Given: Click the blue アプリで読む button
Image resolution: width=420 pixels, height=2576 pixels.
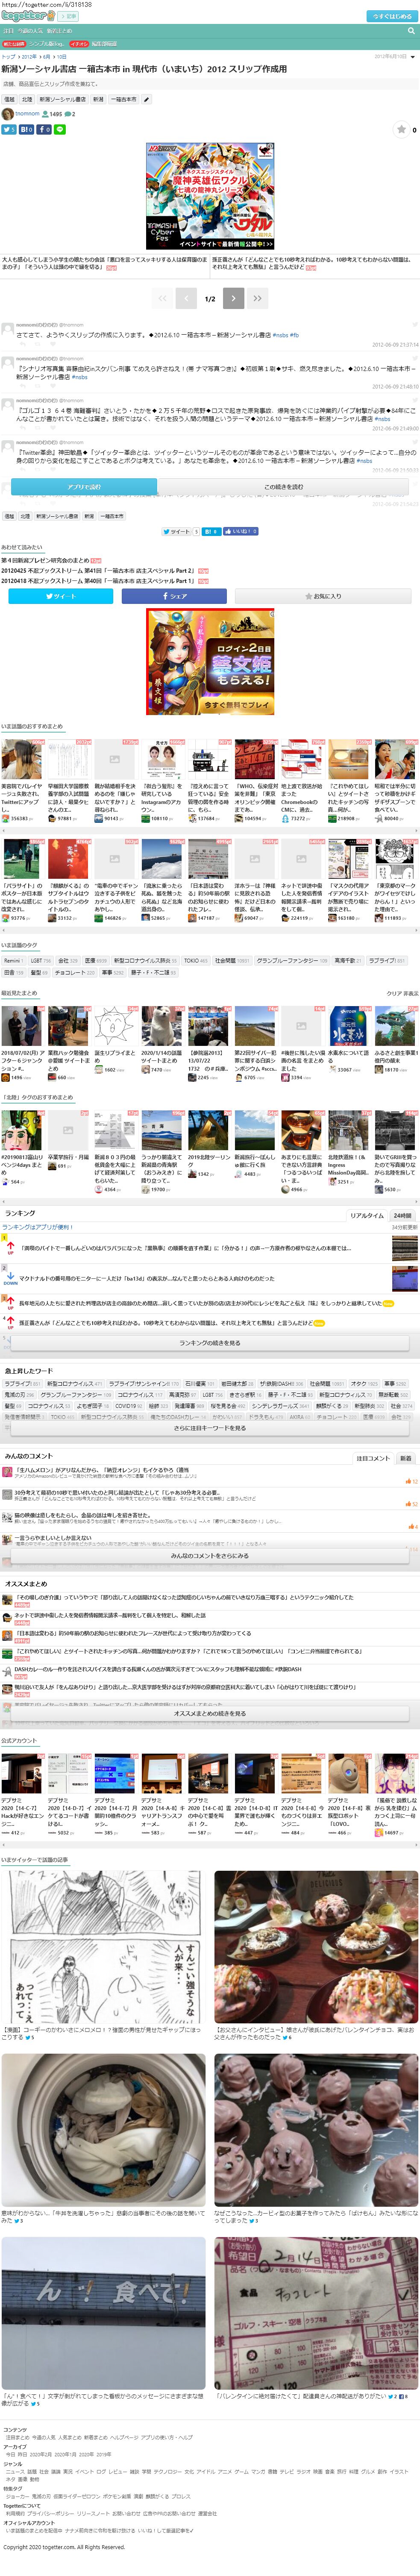Looking at the screenshot, I should (x=84, y=487).
